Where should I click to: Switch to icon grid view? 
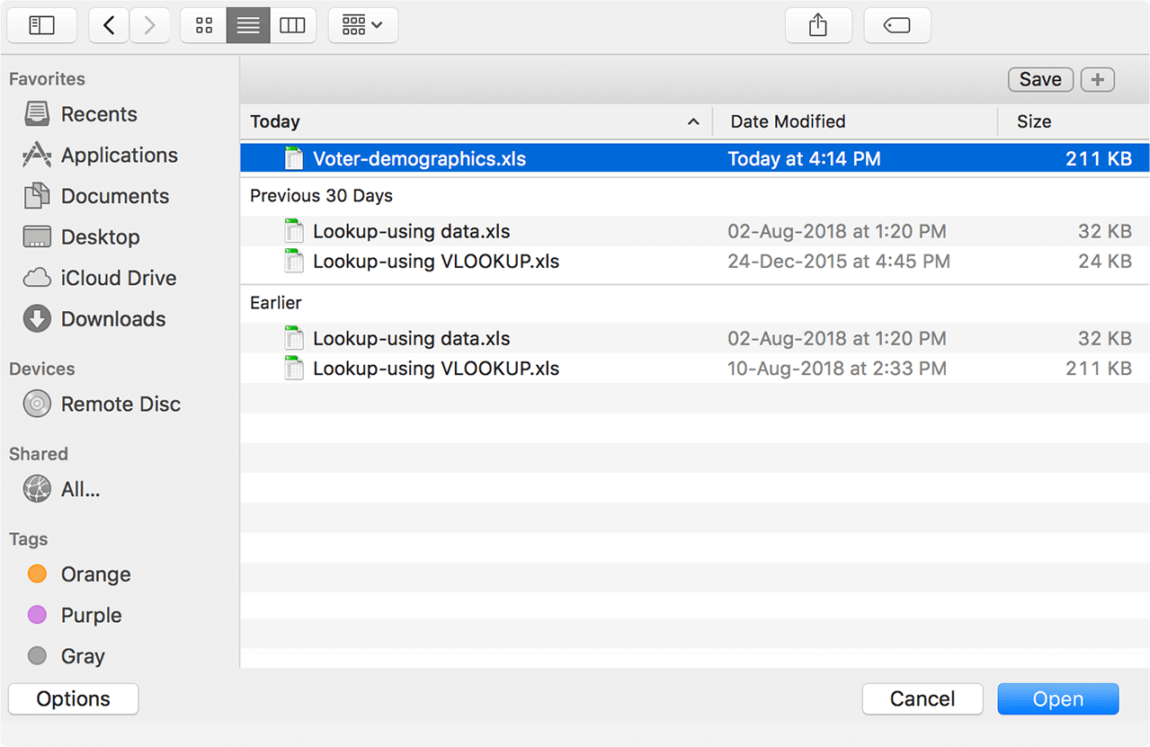(203, 25)
